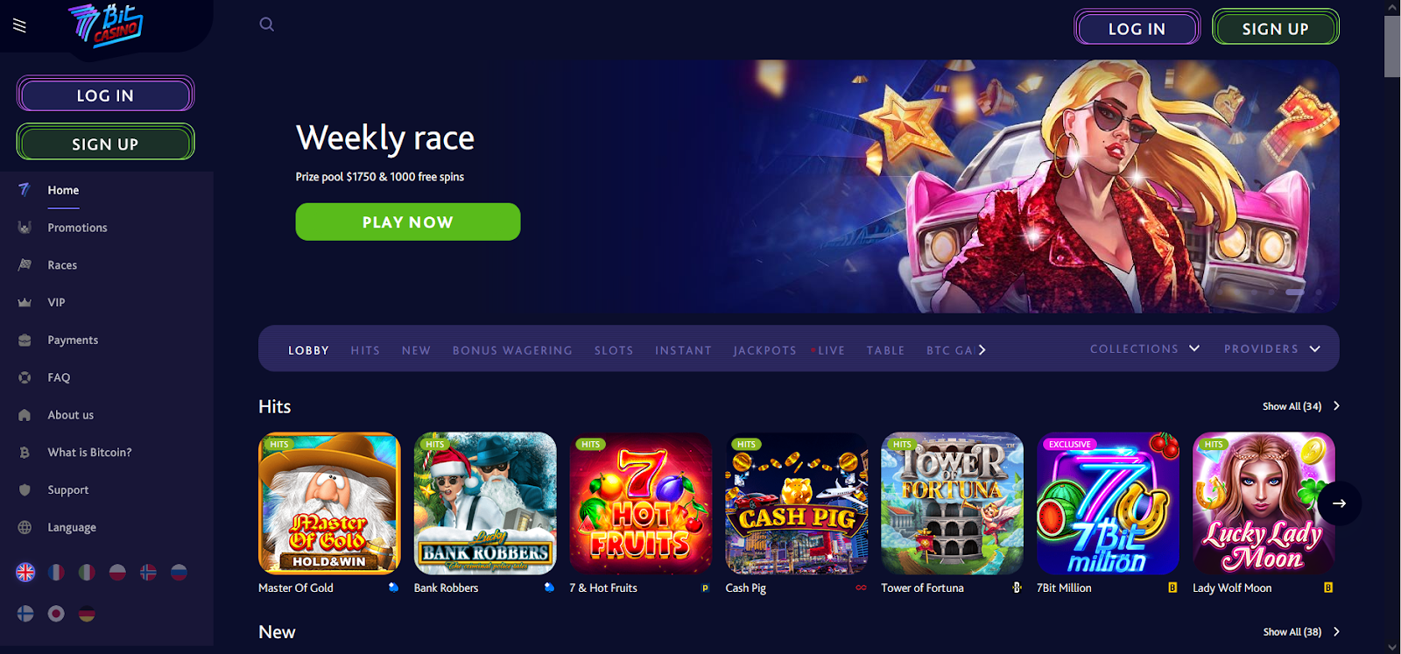Image resolution: width=1401 pixels, height=654 pixels.
Task: Open the Cash Pig game thumbnail
Action: pyautogui.click(x=797, y=503)
